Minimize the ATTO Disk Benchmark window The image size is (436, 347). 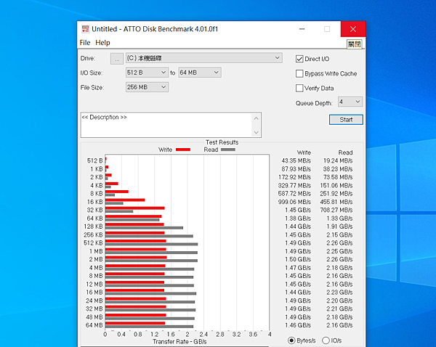point(302,29)
